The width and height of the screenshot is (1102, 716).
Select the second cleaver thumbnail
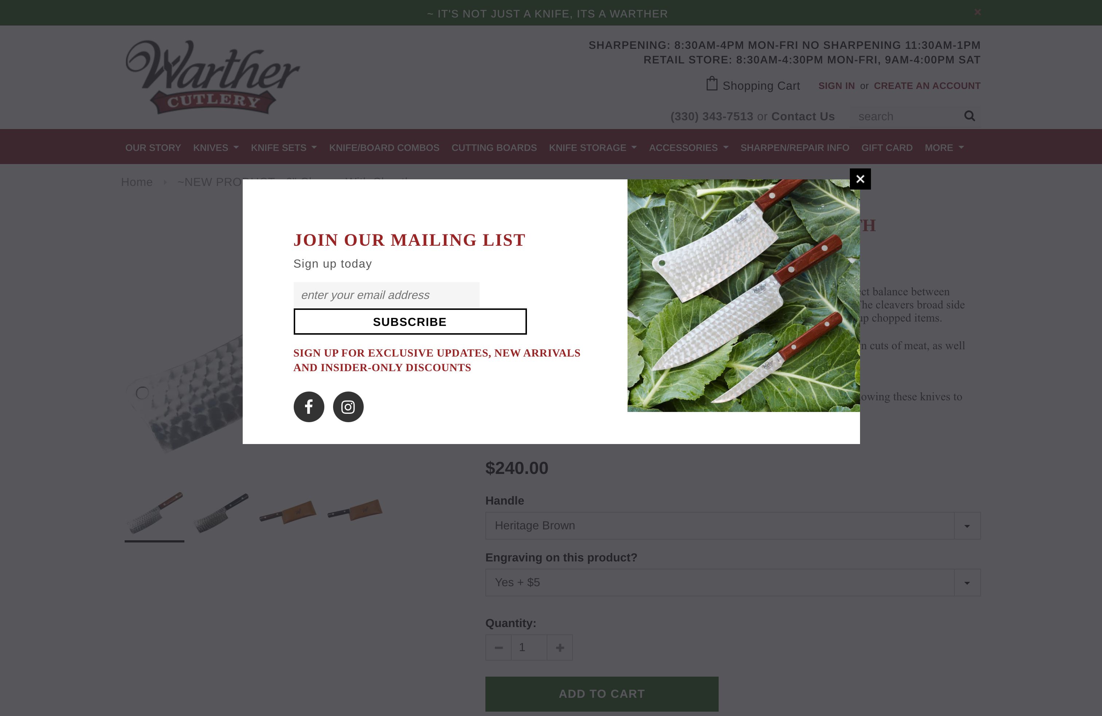[221, 513]
